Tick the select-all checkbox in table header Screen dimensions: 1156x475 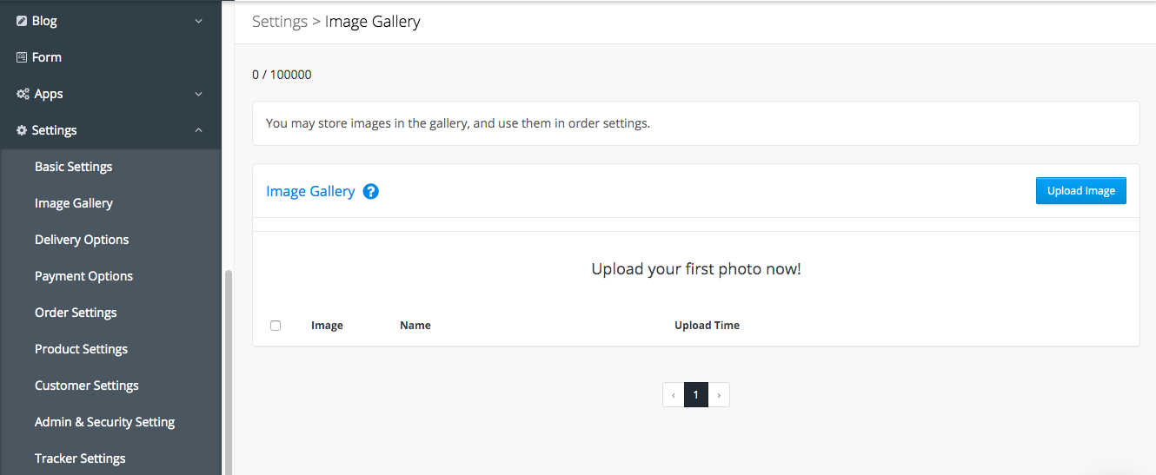[x=276, y=326]
